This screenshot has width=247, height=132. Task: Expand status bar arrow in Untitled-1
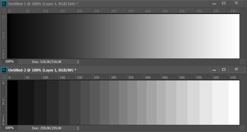click(x=78, y=62)
